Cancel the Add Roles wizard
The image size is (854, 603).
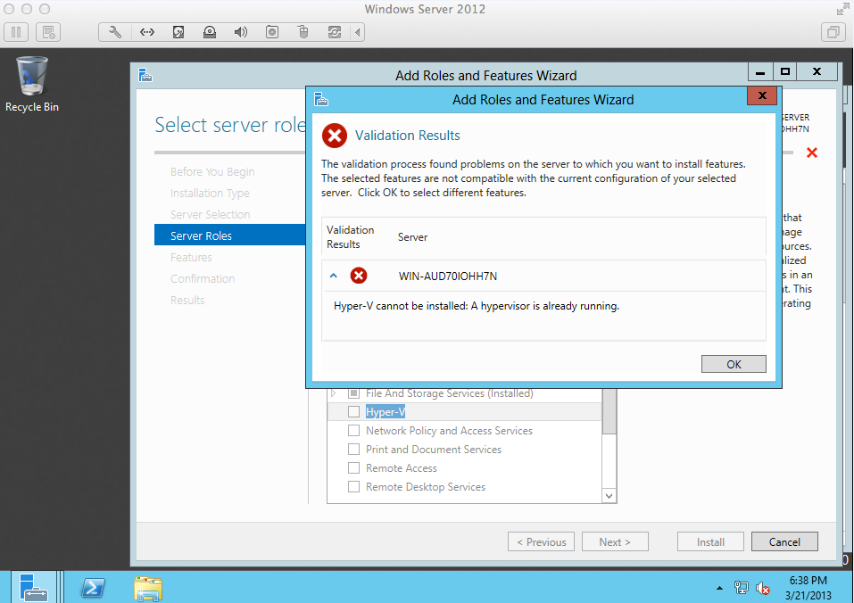[784, 541]
